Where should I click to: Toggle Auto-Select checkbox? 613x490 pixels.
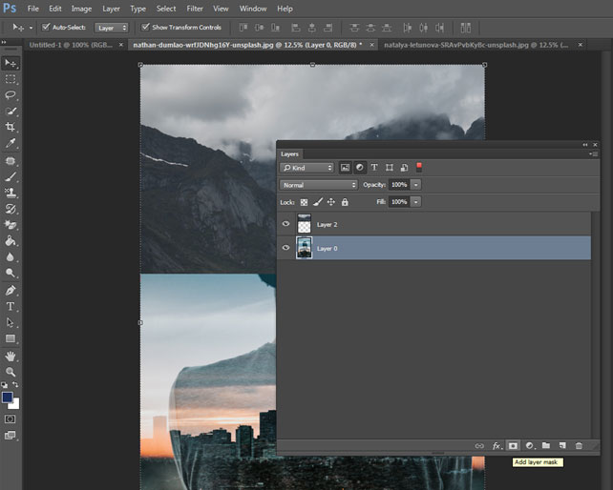coord(46,27)
